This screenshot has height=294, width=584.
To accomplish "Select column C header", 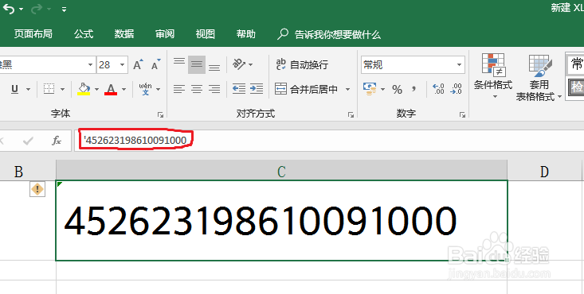I will (281, 172).
